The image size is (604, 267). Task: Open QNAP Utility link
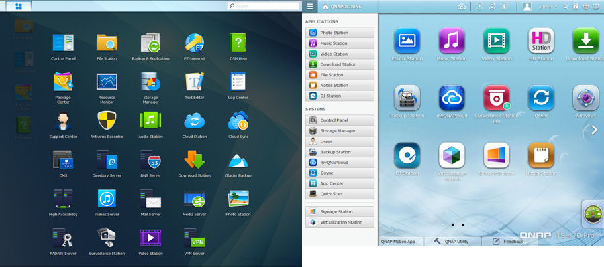coord(451,242)
